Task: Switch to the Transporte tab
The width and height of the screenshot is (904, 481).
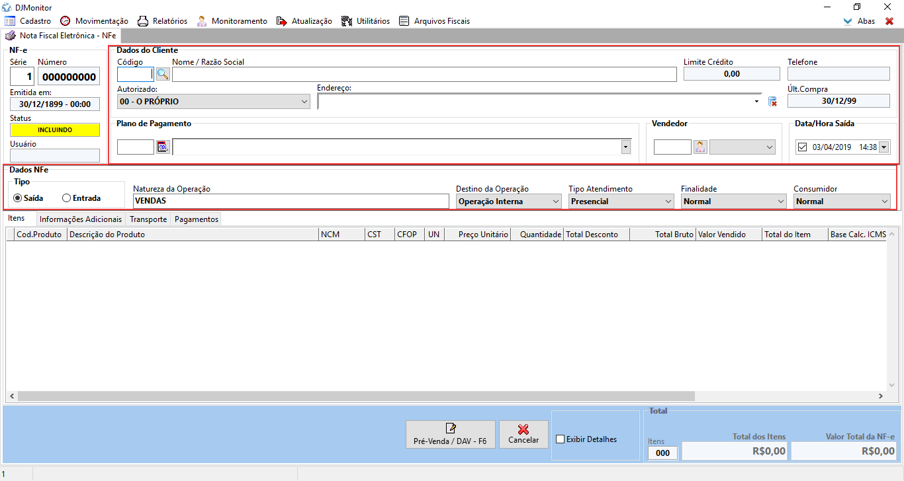Action: (148, 219)
